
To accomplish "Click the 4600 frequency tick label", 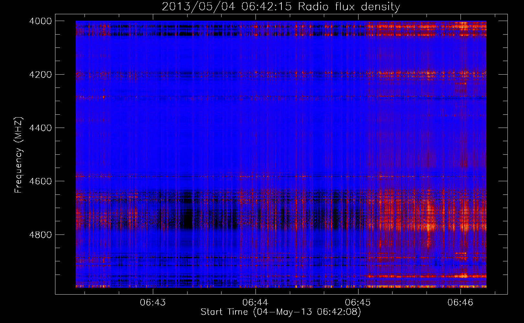I will pos(40,181).
